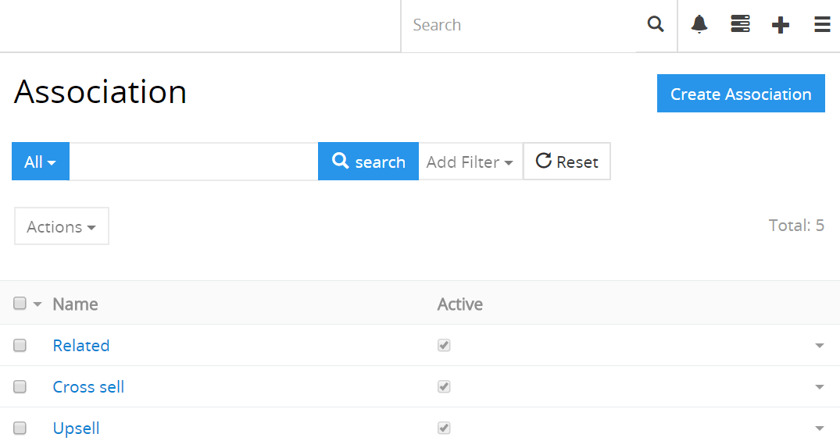Open the notifications bell
This screenshot has height=448, width=840.
pyautogui.click(x=699, y=25)
